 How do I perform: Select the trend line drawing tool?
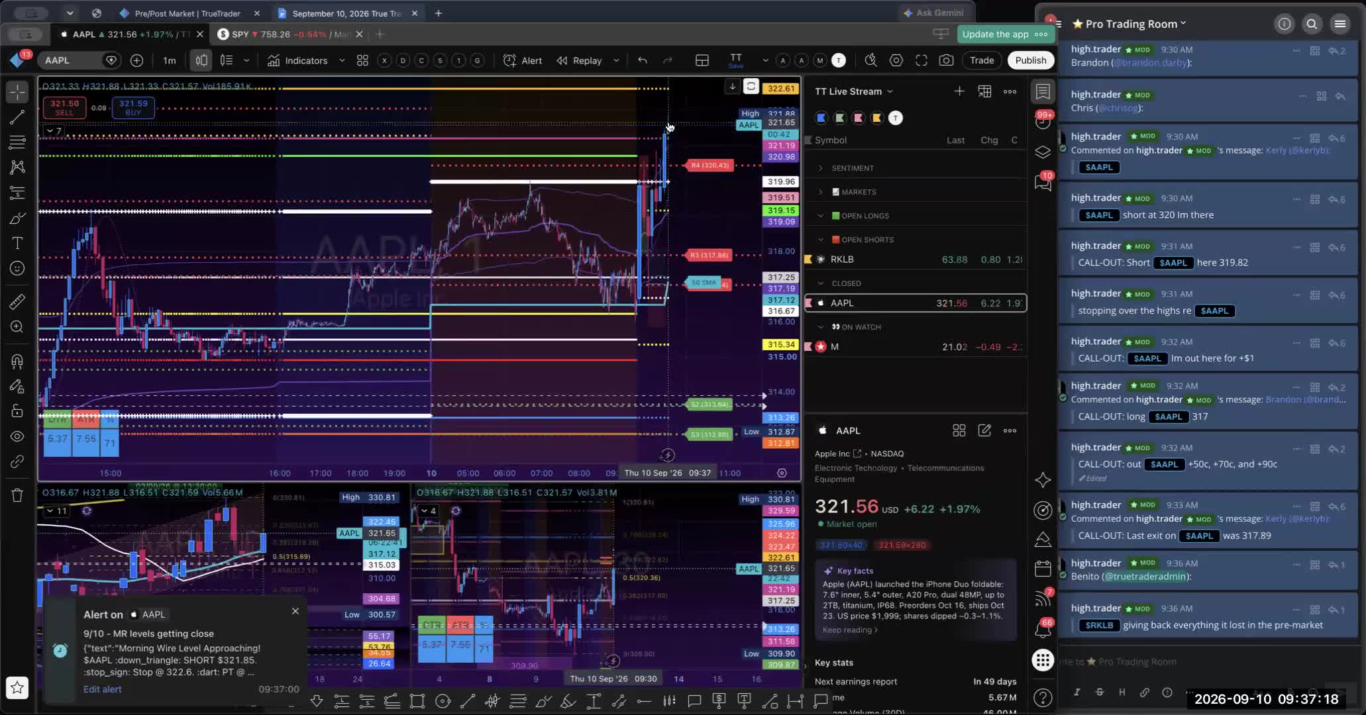(17, 117)
